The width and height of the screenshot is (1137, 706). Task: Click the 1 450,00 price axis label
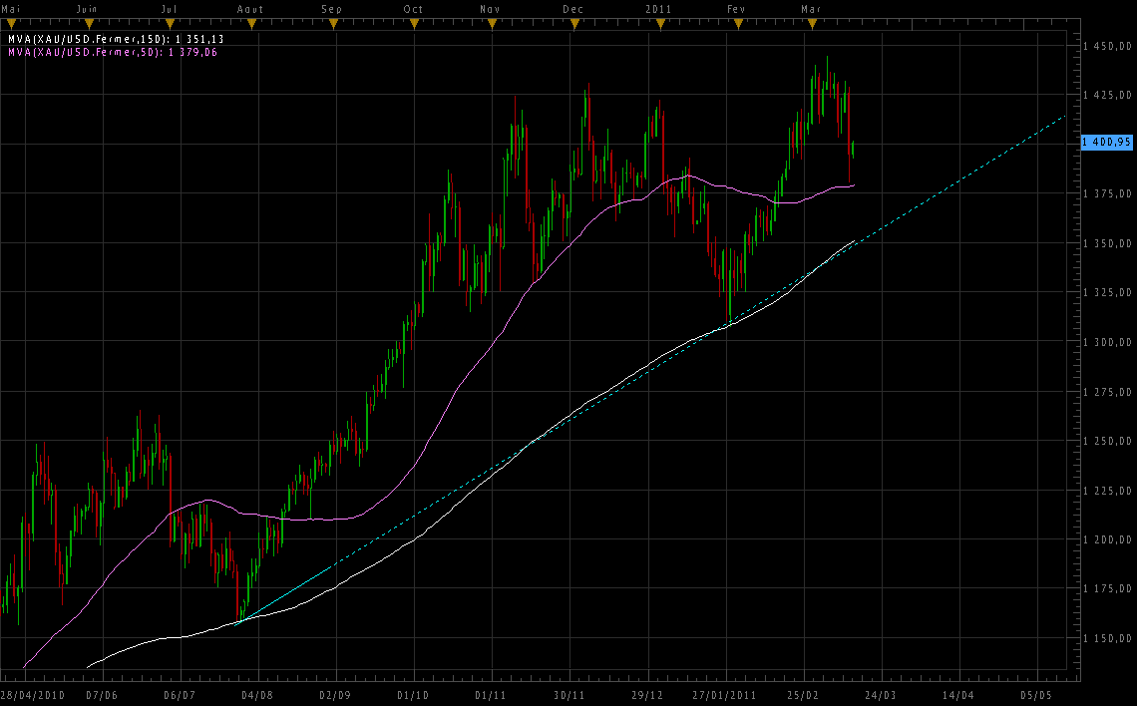tap(1109, 47)
